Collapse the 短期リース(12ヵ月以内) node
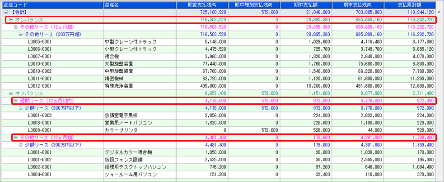Viewport: 444px width, 182px height. pyautogui.click(x=16, y=101)
